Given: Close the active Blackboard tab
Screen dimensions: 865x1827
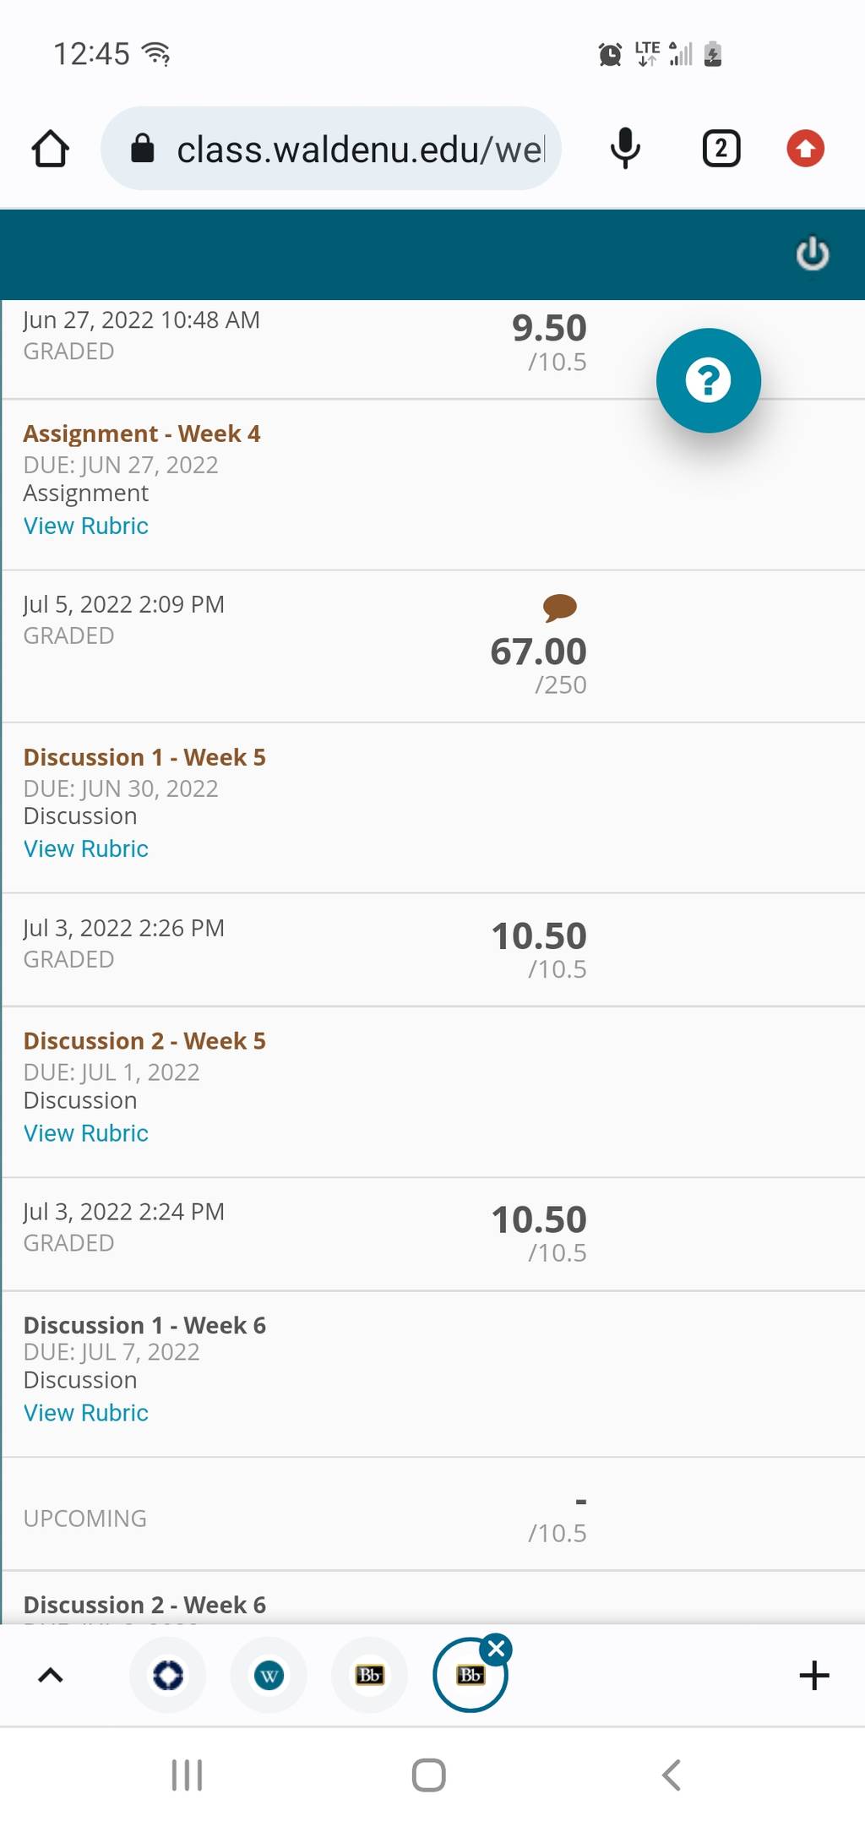Looking at the screenshot, I should (x=497, y=1649).
